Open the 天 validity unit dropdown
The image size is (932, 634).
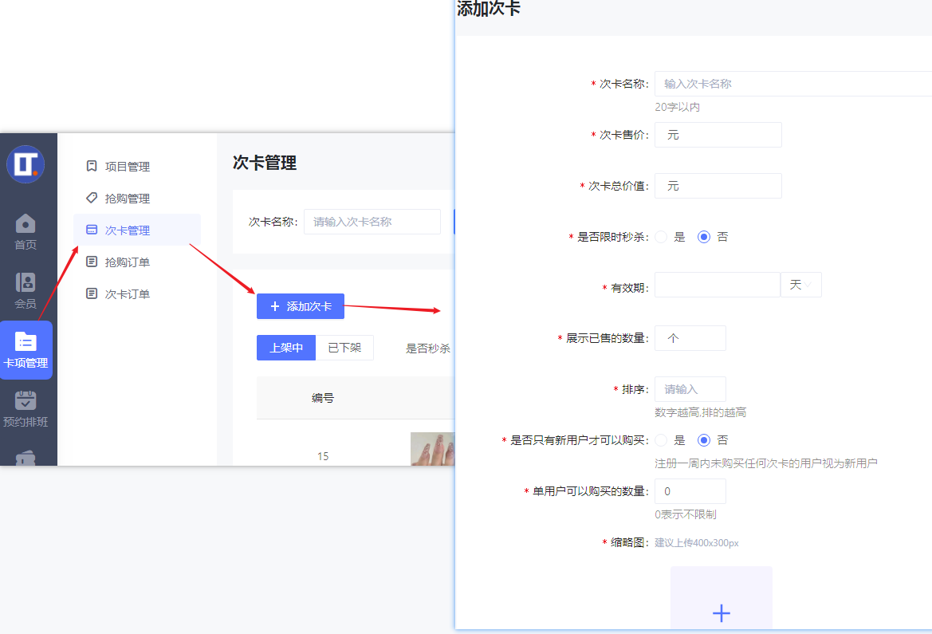coord(800,284)
